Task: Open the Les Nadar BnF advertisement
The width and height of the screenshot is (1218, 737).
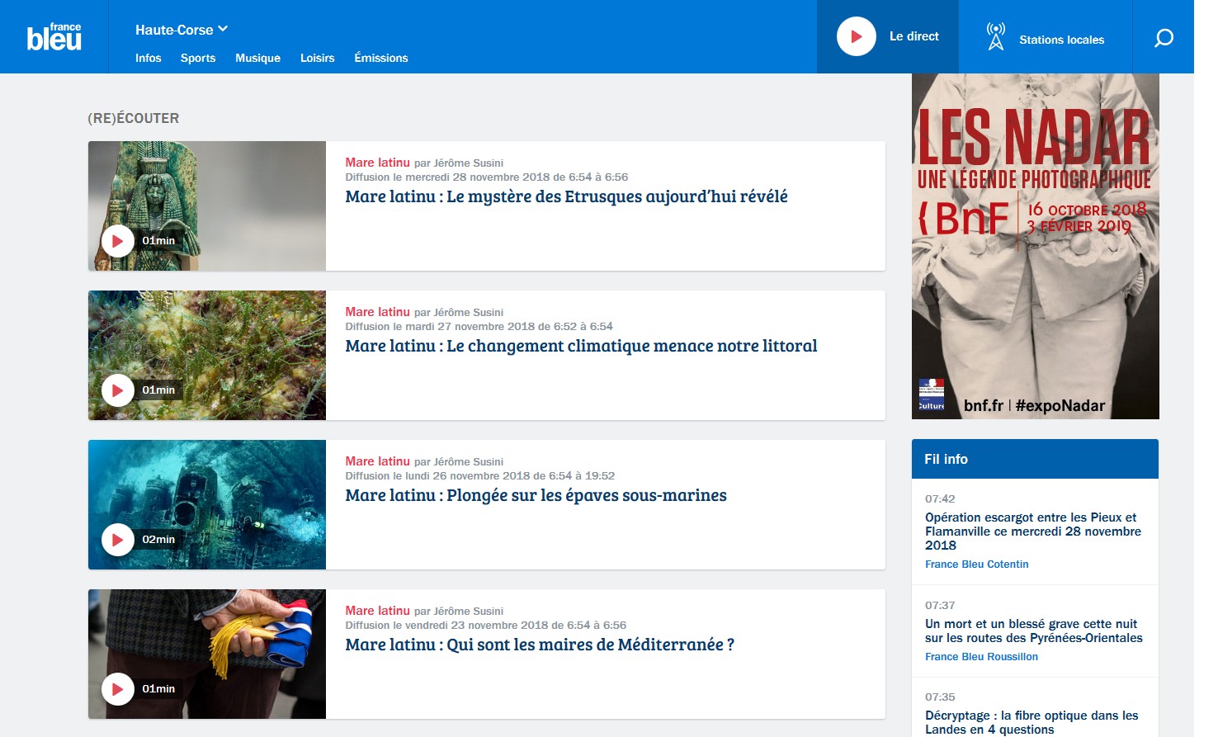Action: 1035,246
